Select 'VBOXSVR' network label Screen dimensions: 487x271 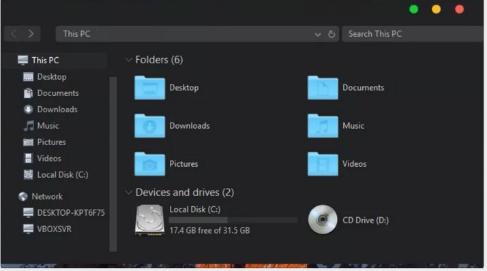(55, 229)
